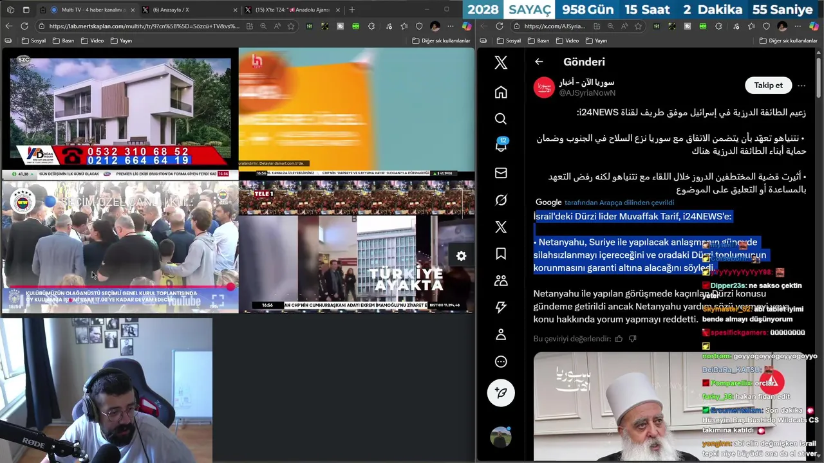824x463 pixels.
Task: Open post options three-dot menu beside Takip et
Action: (x=801, y=85)
